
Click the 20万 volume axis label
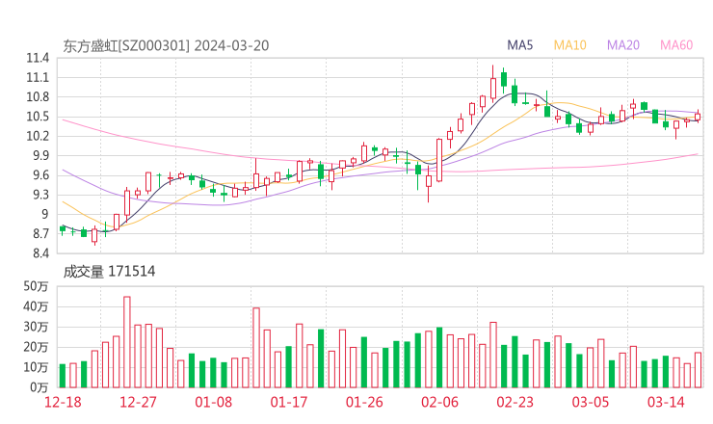click(x=36, y=348)
